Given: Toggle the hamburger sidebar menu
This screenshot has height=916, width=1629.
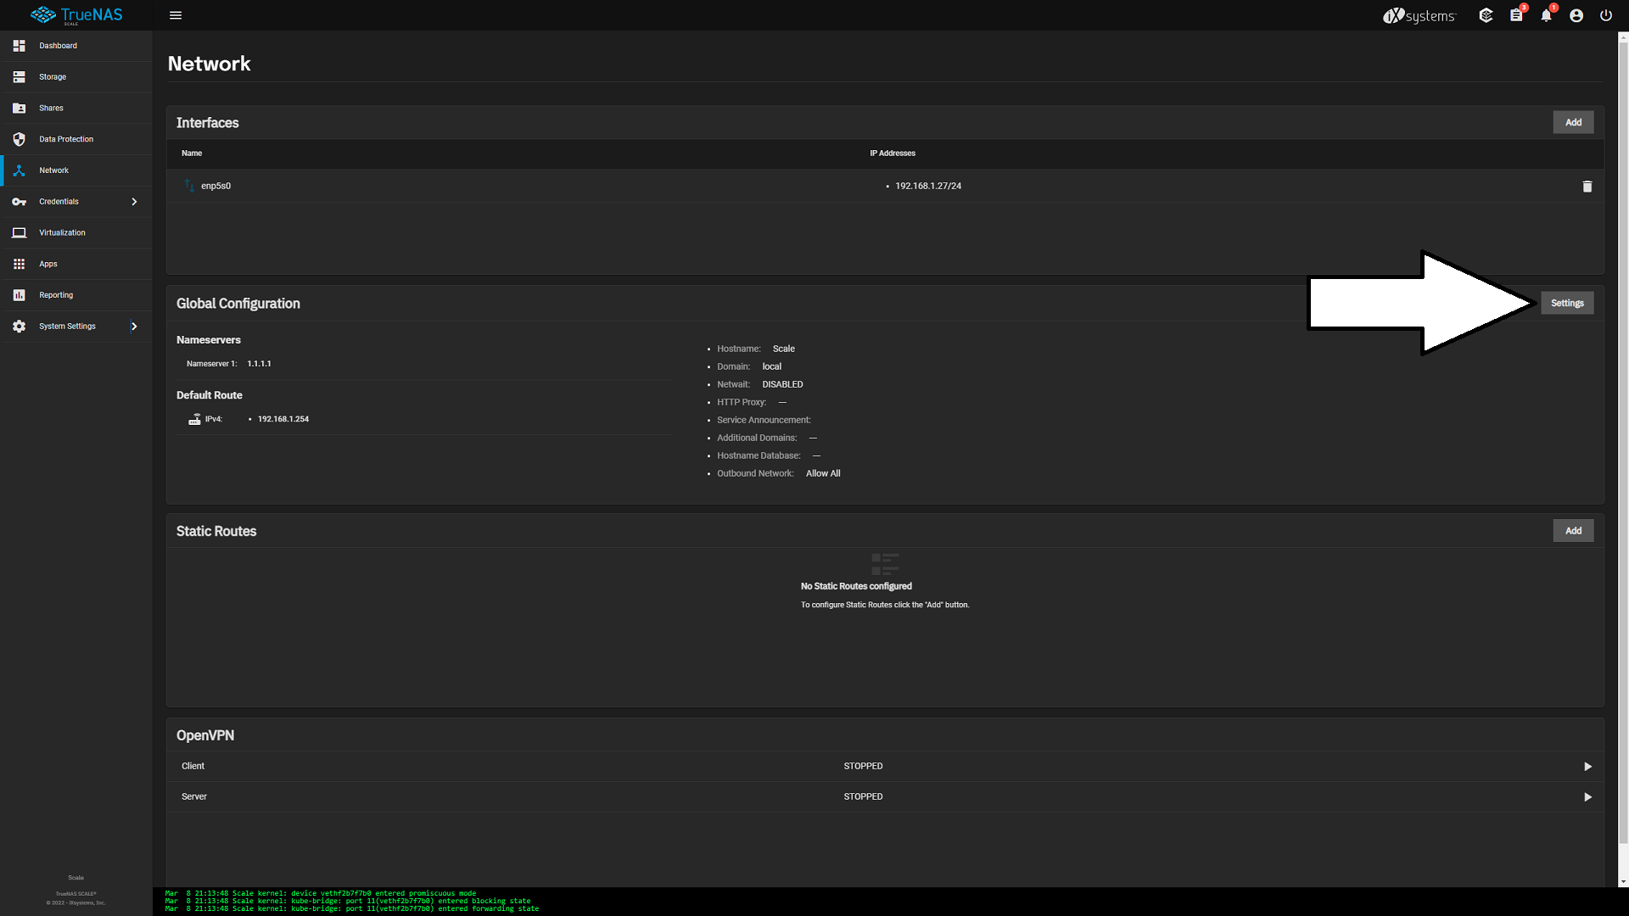Looking at the screenshot, I should (x=176, y=15).
